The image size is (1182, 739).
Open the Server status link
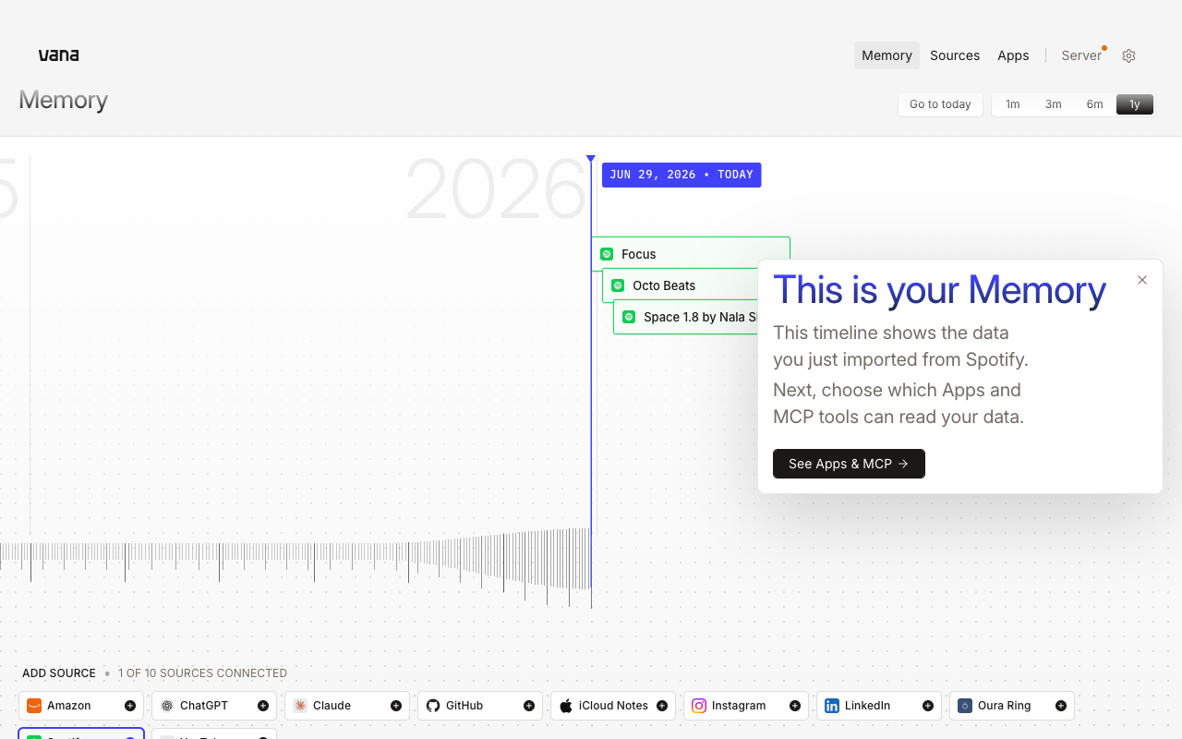(1083, 55)
